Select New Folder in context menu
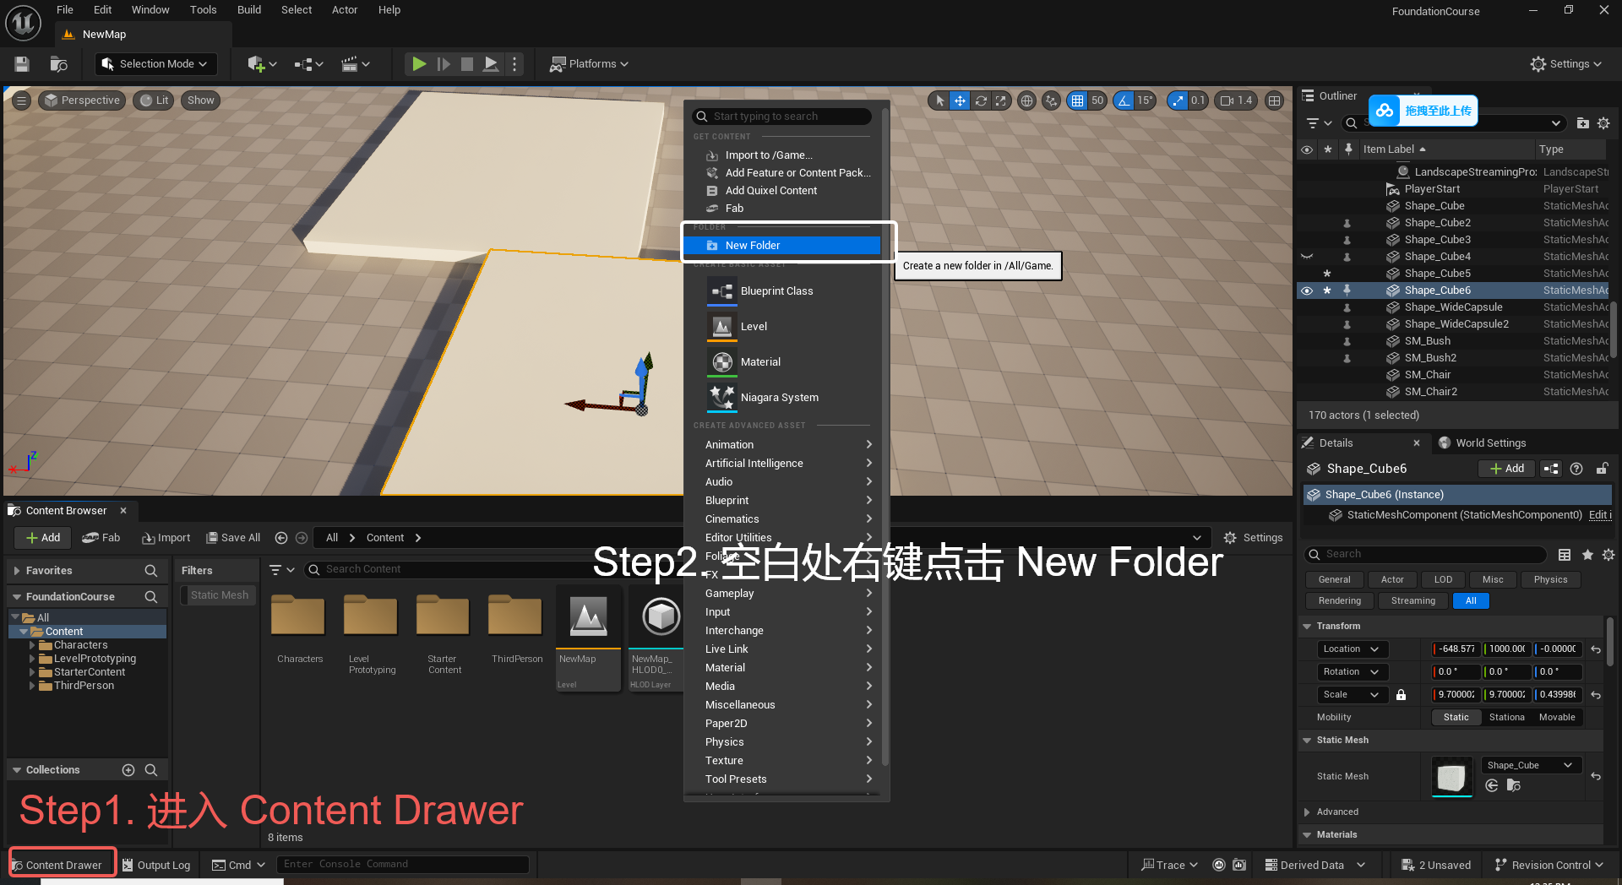 tap(782, 246)
